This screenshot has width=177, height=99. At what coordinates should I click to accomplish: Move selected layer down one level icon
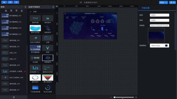coord(11,11)
